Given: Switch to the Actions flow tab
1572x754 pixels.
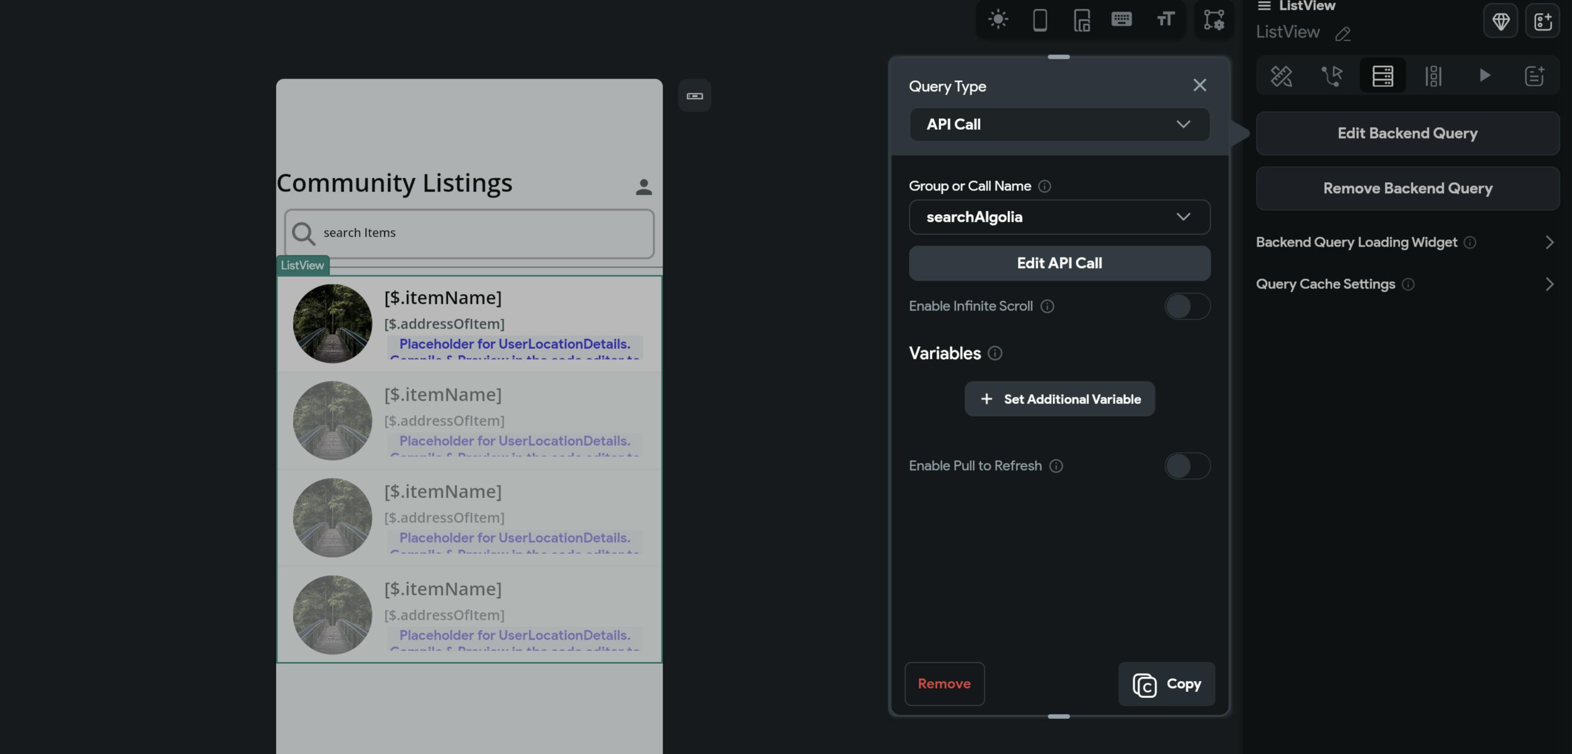Looking at the screenshot, I should (1331, 75).
